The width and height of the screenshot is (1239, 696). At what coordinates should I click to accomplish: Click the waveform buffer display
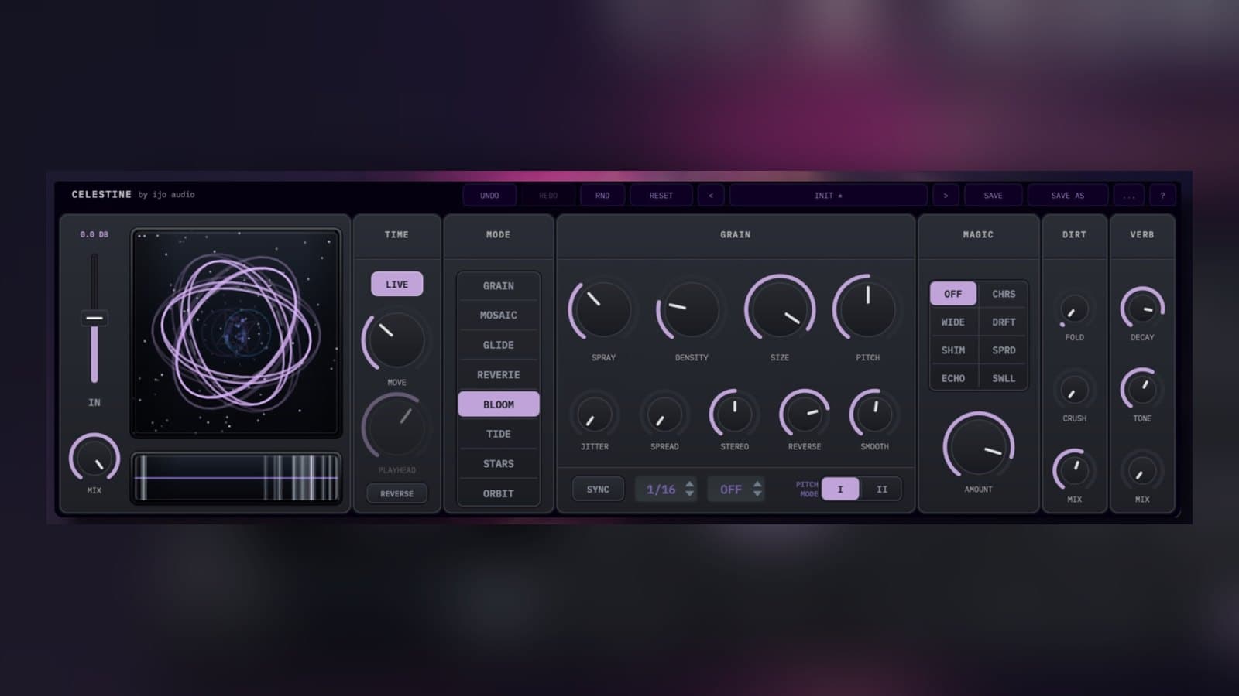[x=236, y=478]
